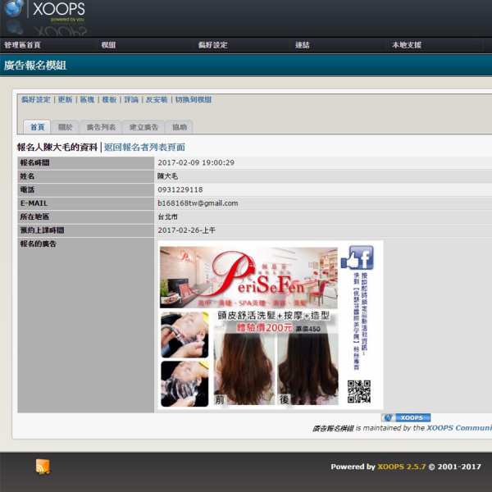Click the timestamp 2017-02-09 19:00:29
The image size is (492, 492).
pos(196,162)
